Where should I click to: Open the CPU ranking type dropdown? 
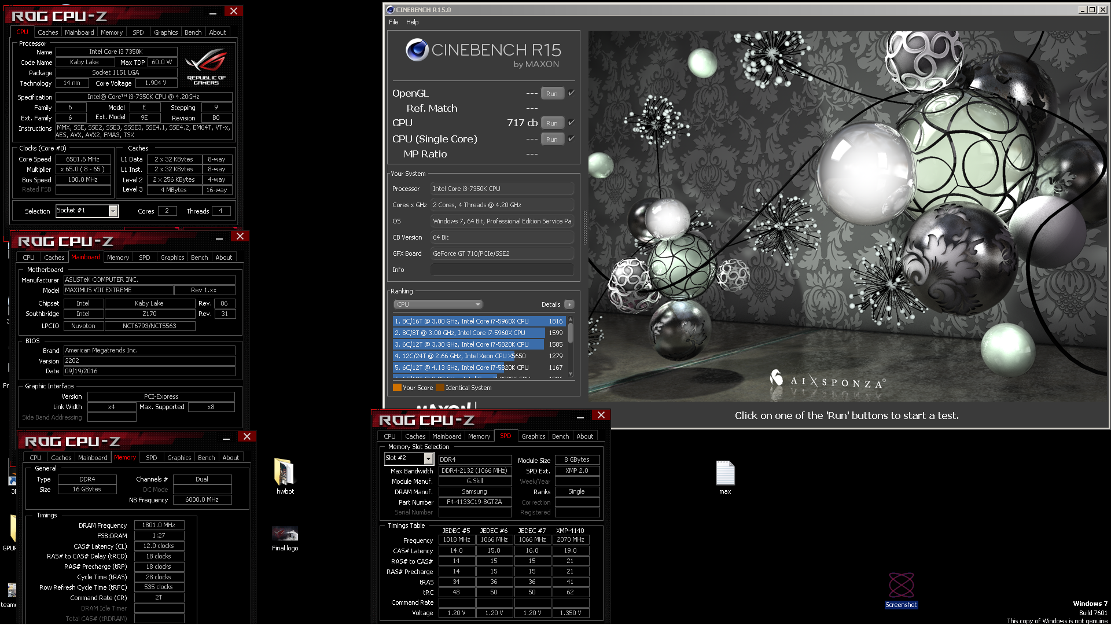click(x=438, y=304)
